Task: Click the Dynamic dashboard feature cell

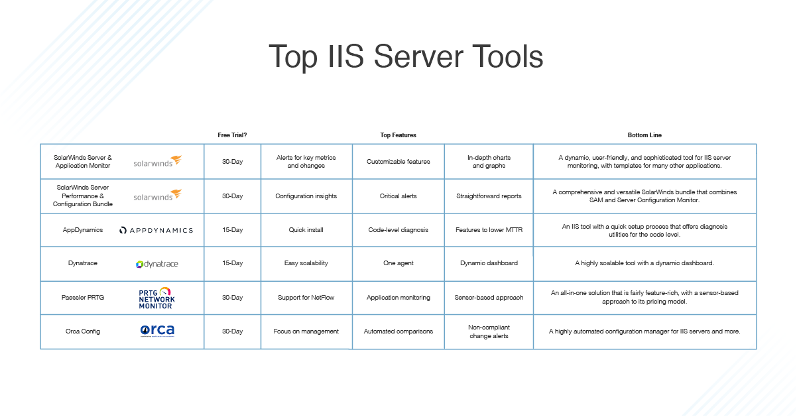Action: (489, 263)
